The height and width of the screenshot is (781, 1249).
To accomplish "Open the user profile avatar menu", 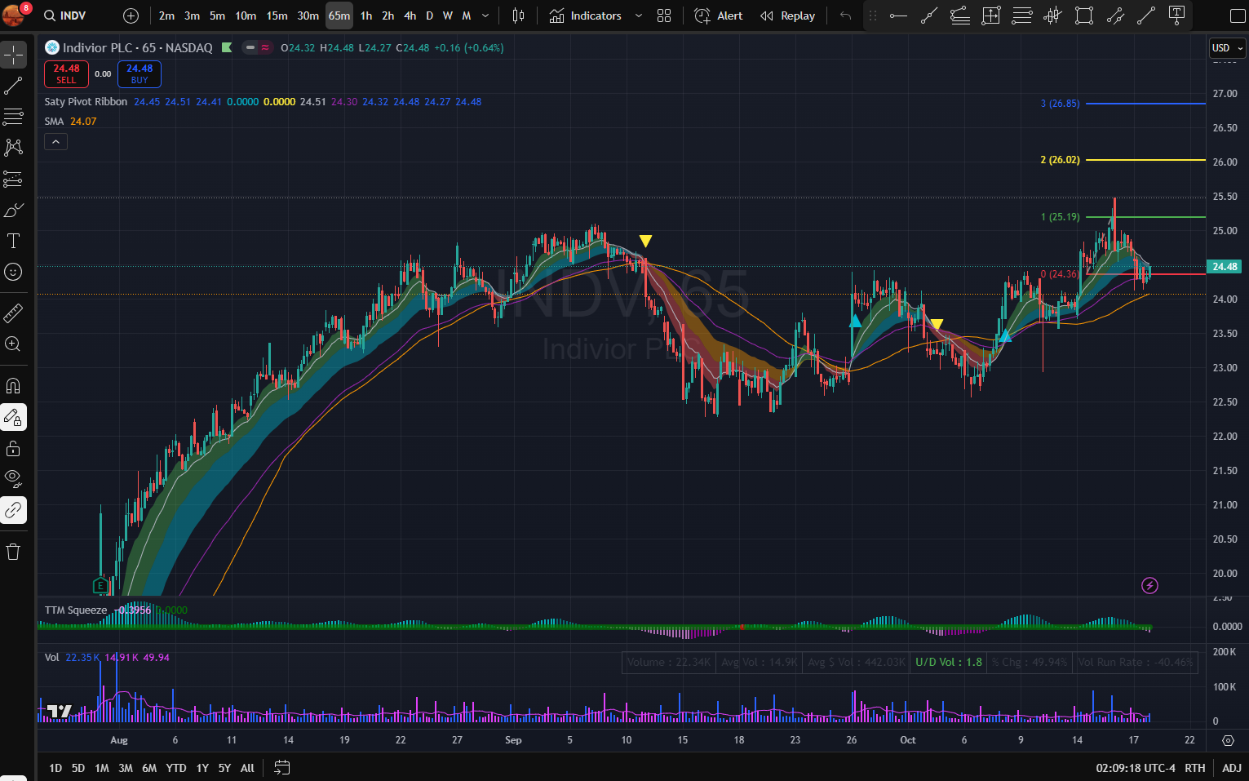I will [15, 15].
